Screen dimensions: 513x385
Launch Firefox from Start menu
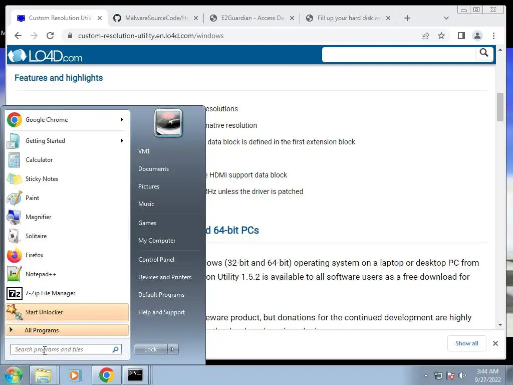tap(67, 255)
